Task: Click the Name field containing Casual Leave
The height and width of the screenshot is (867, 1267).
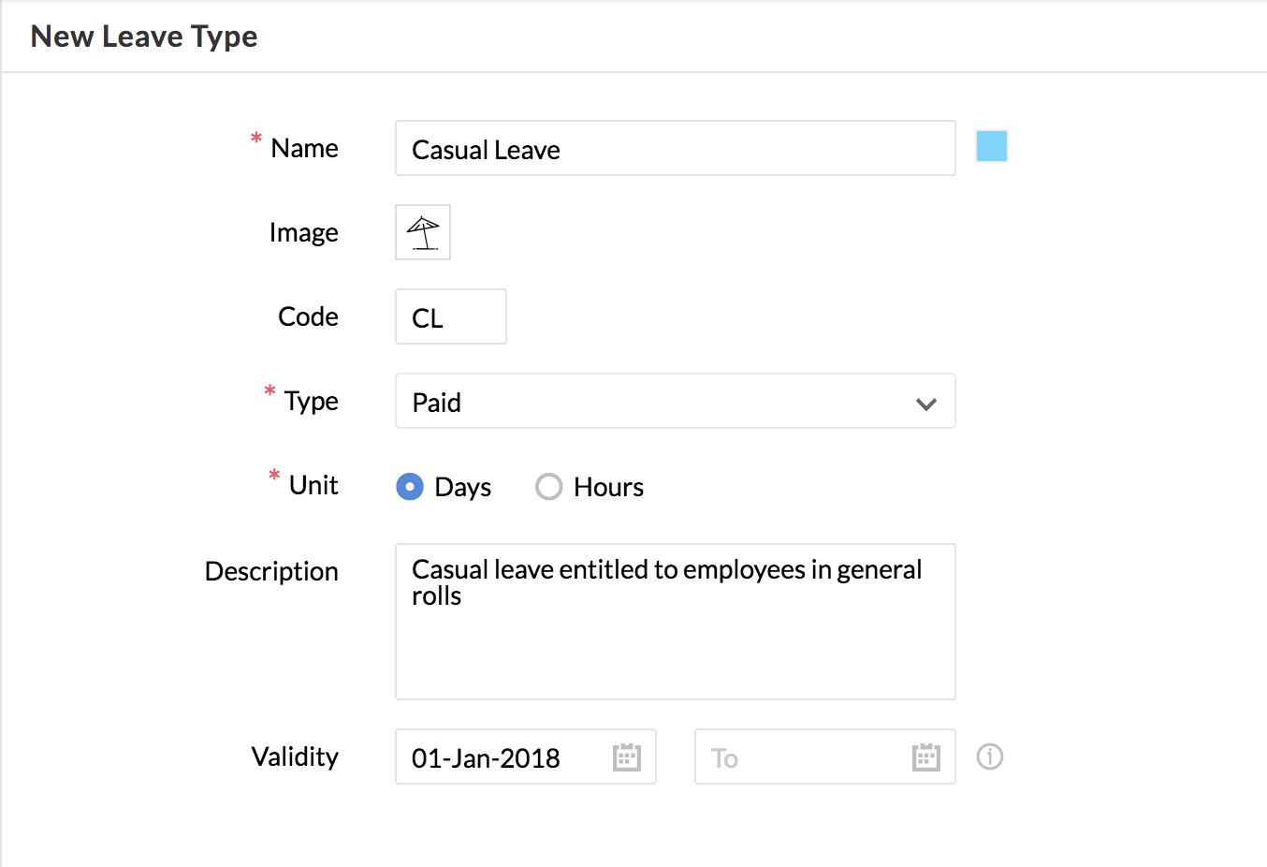Action: click(x=675, y=148)
